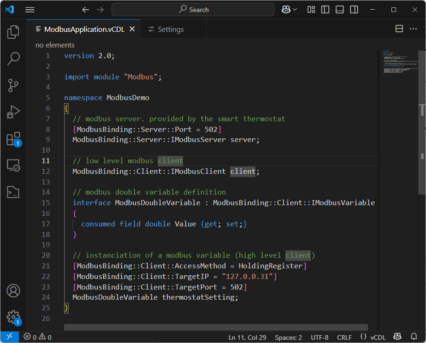The image size is (426, 343).
Task: Click the vertical scrollbar thumb
Action: click(x=422, y=122)
